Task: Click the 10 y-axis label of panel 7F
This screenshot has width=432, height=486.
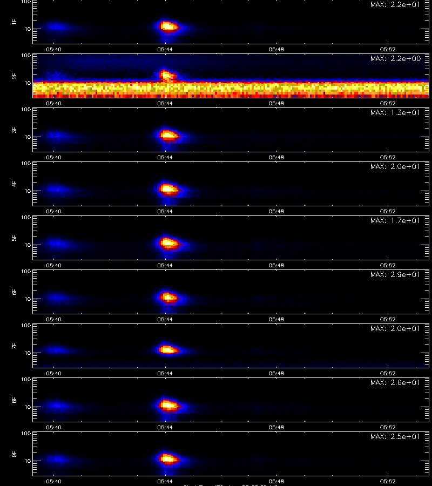Action: (28, 353)
